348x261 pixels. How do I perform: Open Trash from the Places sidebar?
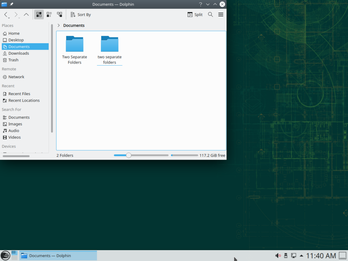tap(13, 60)
